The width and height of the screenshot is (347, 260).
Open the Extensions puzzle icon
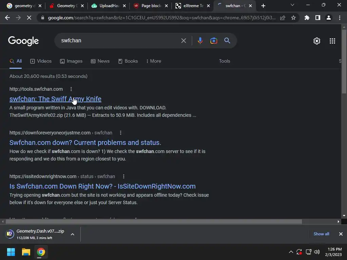[307, 18]
